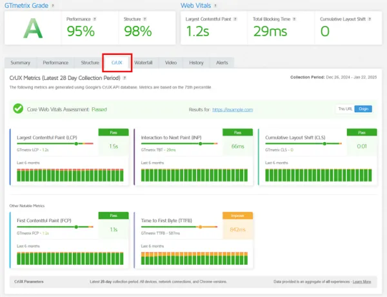This screenshot has height=297, width=387.
Task: Toggle results to This URL
Action: 345,109
